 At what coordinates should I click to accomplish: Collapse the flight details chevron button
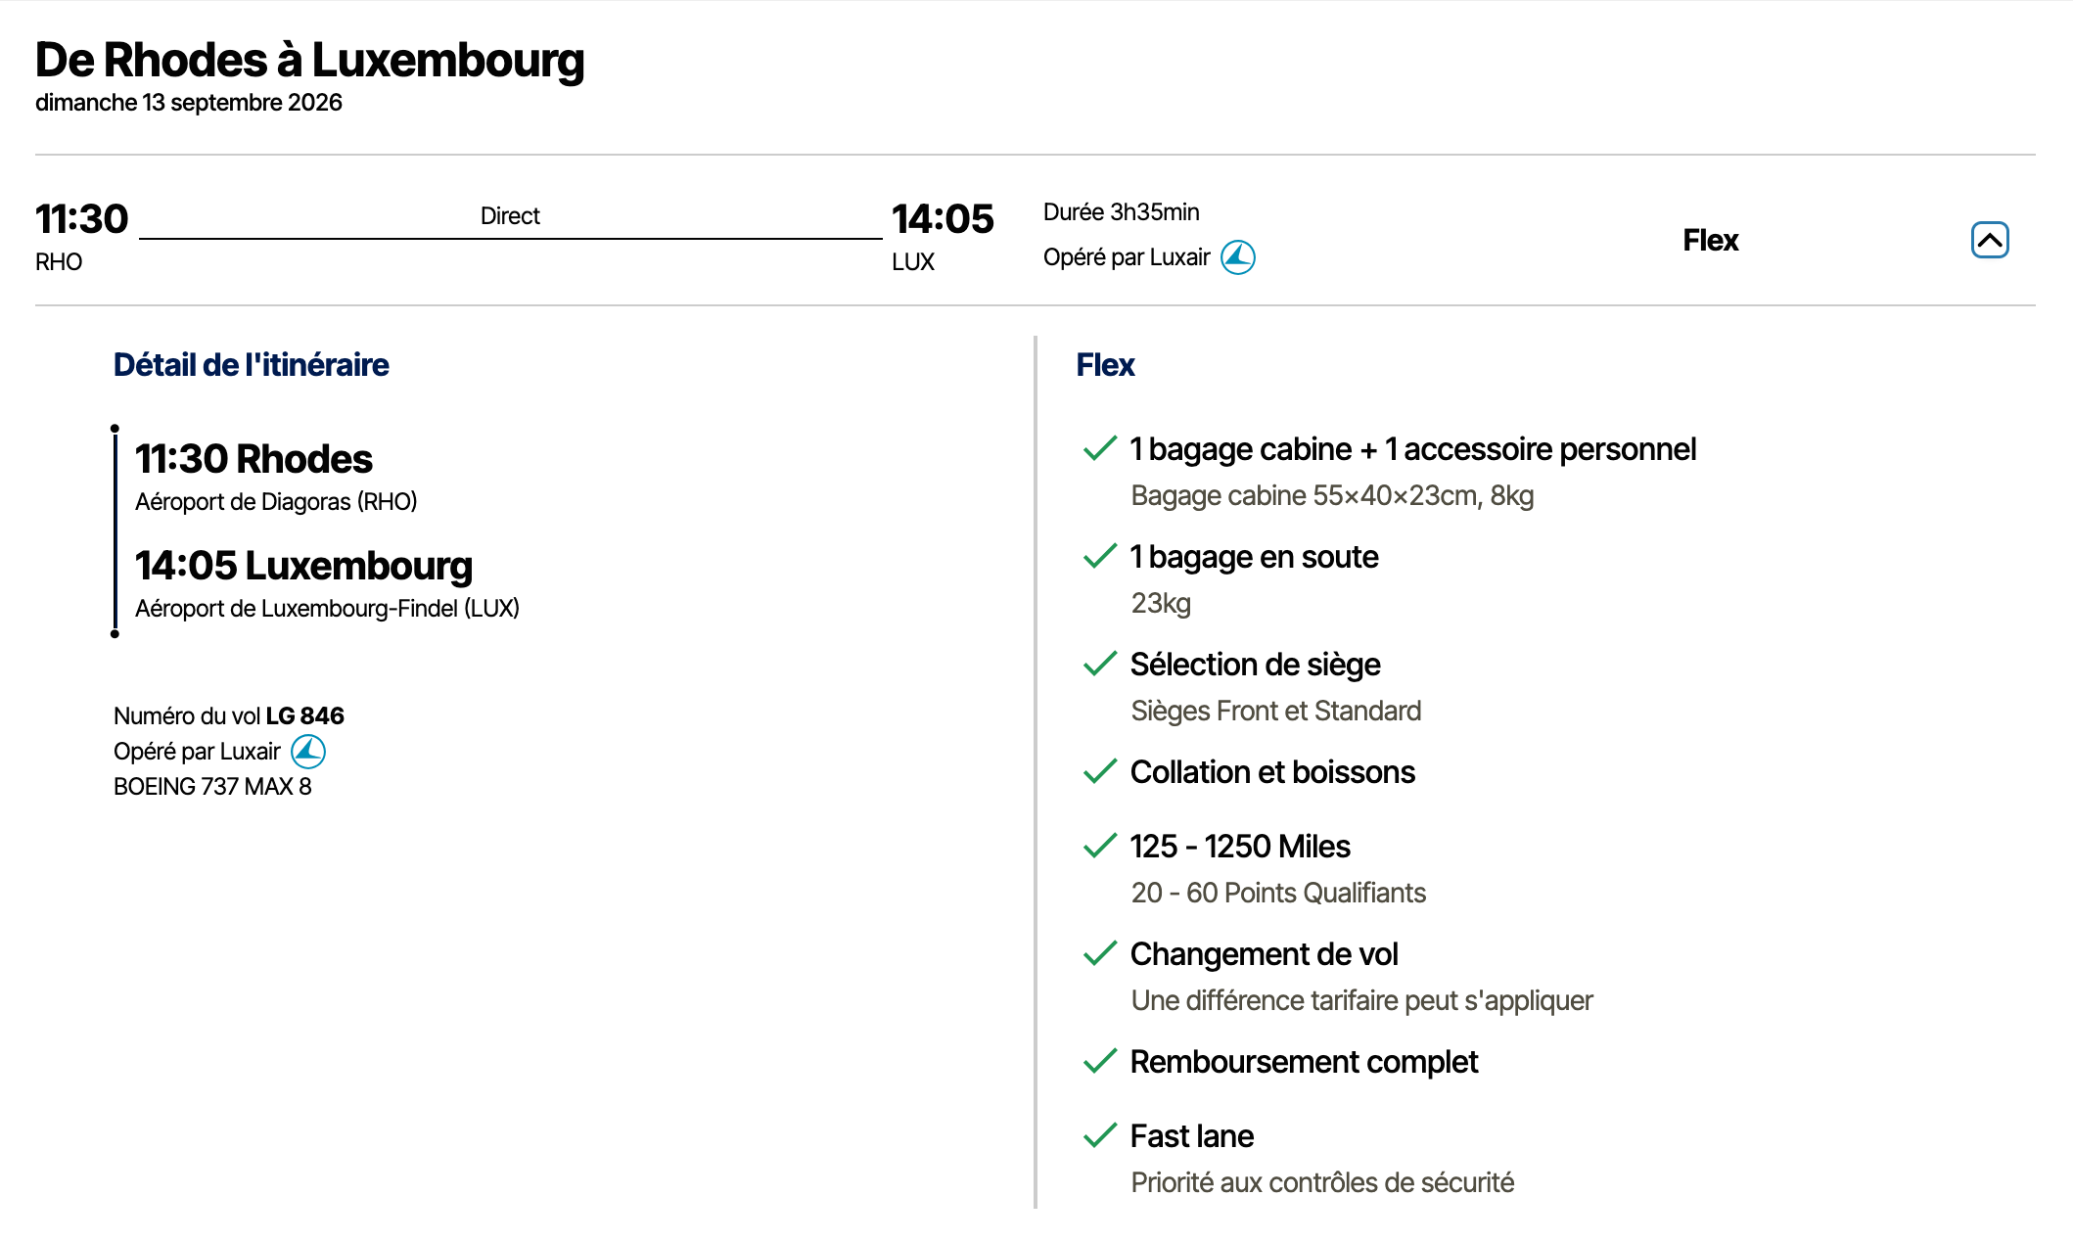[1989, 240]
